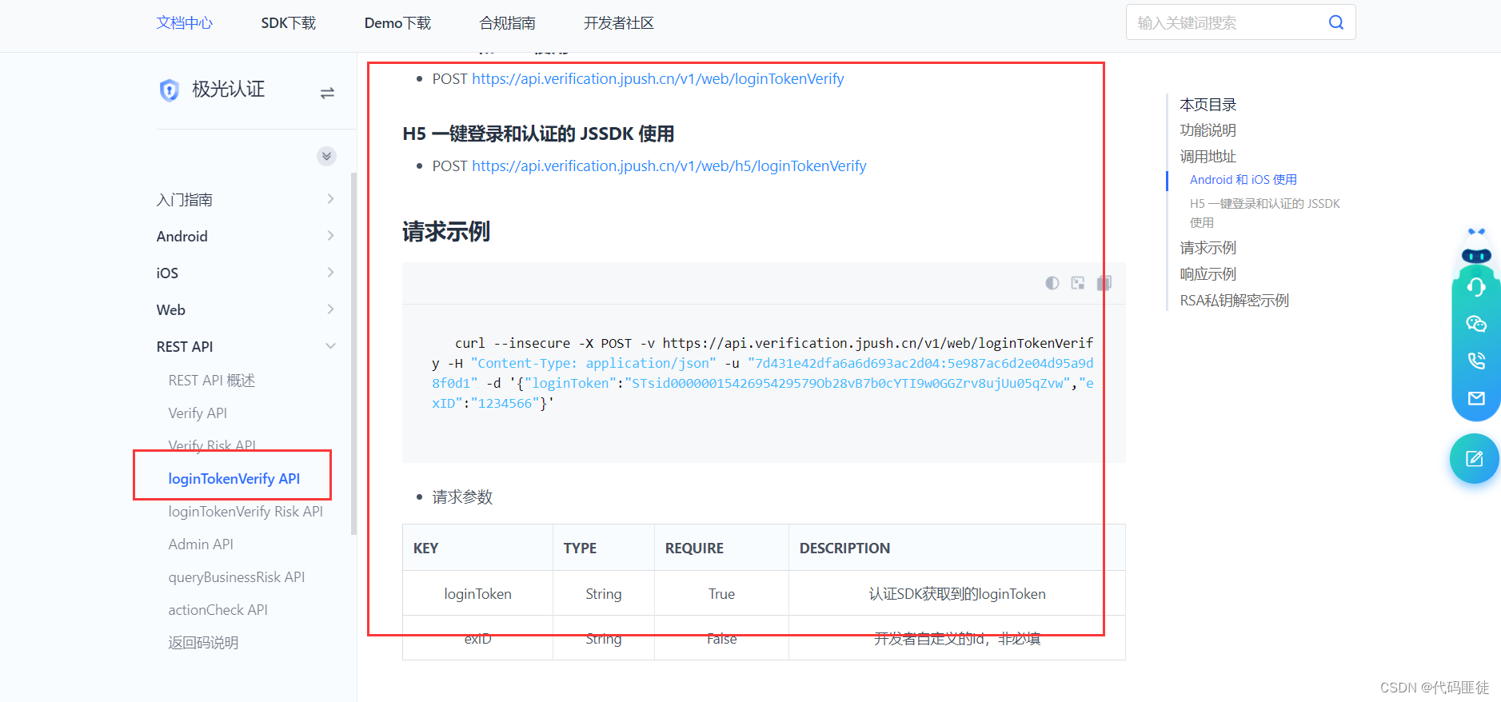Collapse sidebar with circular down-chevron
Viewport: 1501px width, 702px height.
(x=326, y=156)
